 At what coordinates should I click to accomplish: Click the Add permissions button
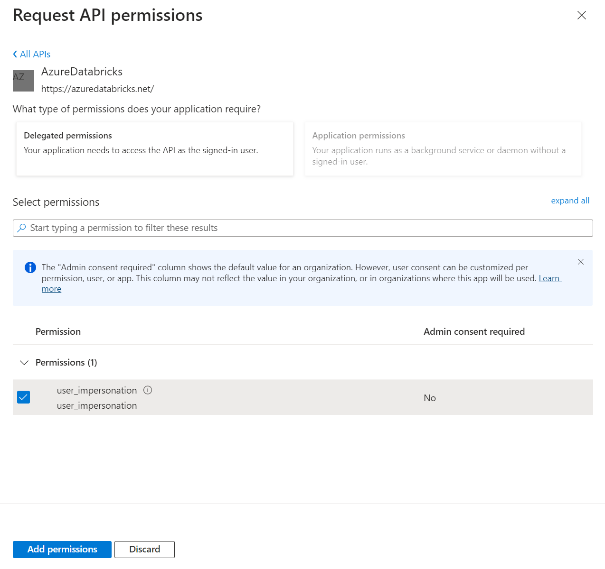pyautogui.click(x=62, y=550)
